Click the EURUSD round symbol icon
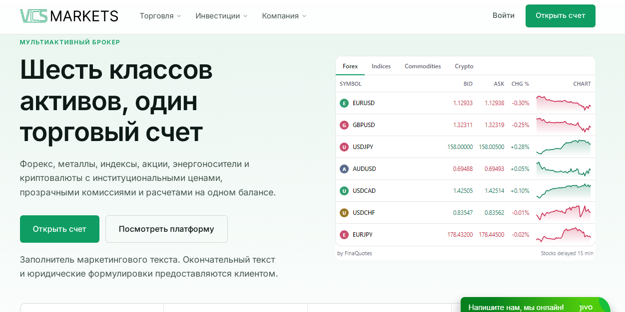625x312 pixels. click(344, 103)
